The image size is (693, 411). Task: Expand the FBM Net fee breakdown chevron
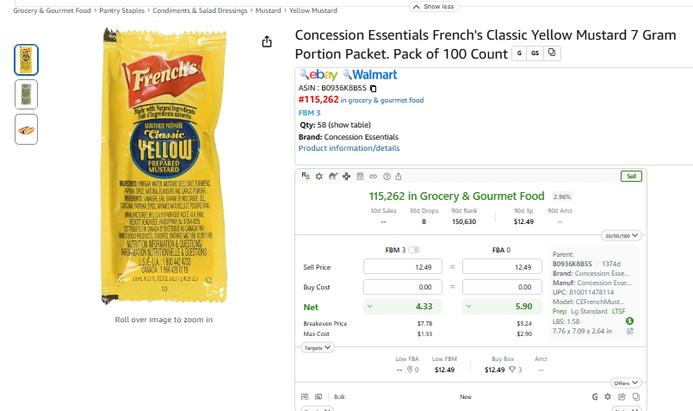tap(370, 306)
